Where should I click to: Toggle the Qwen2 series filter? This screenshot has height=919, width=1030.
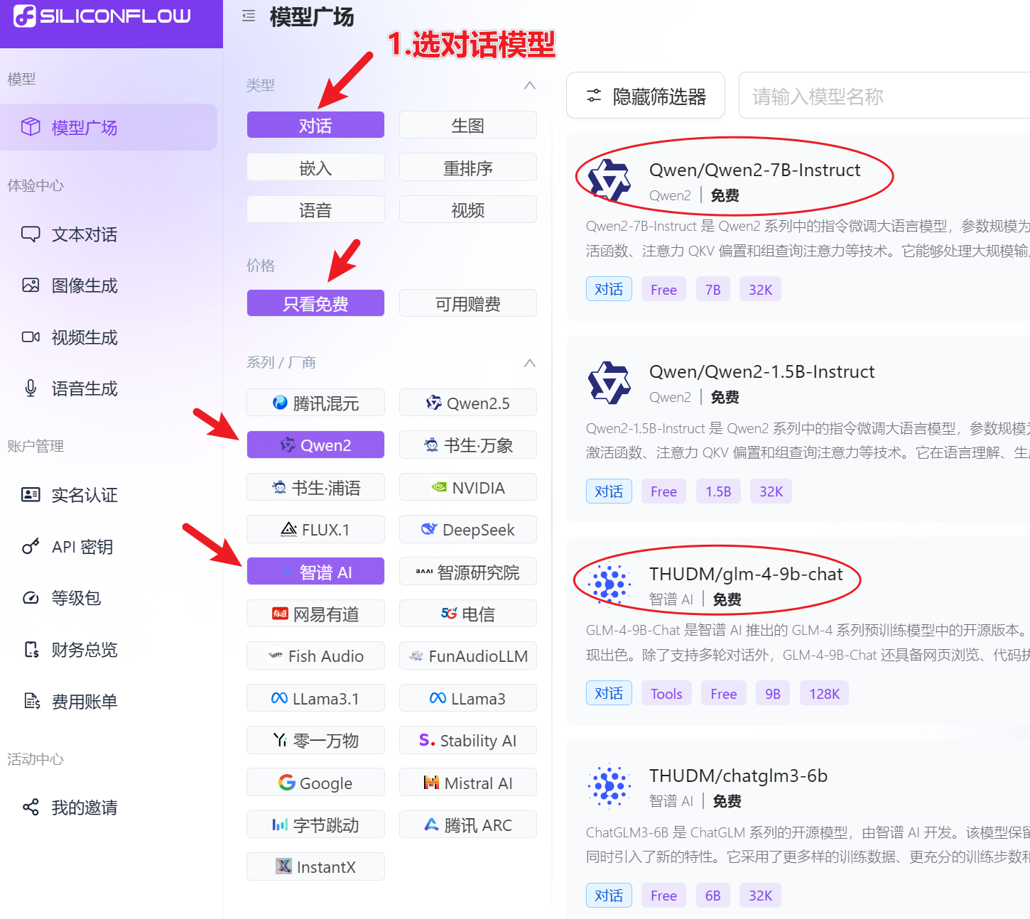coord(315,445)
